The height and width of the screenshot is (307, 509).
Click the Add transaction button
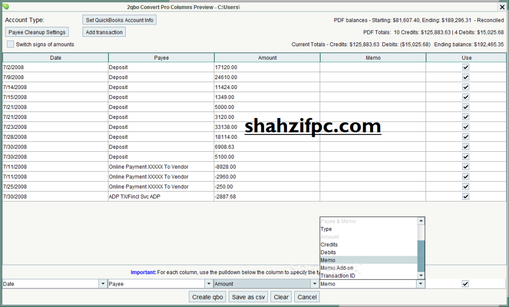(103, 32)
